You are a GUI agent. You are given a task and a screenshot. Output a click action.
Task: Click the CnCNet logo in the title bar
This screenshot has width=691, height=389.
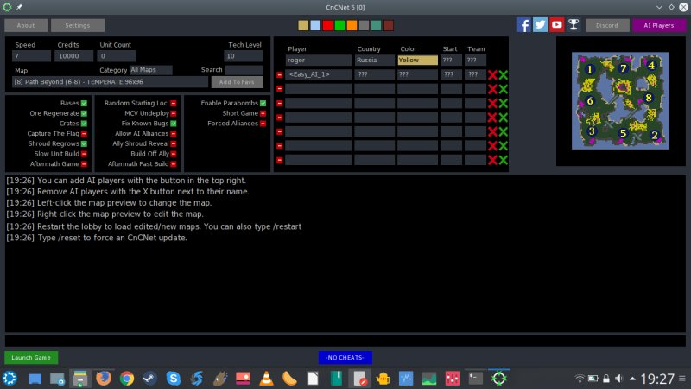coord(7,7)
